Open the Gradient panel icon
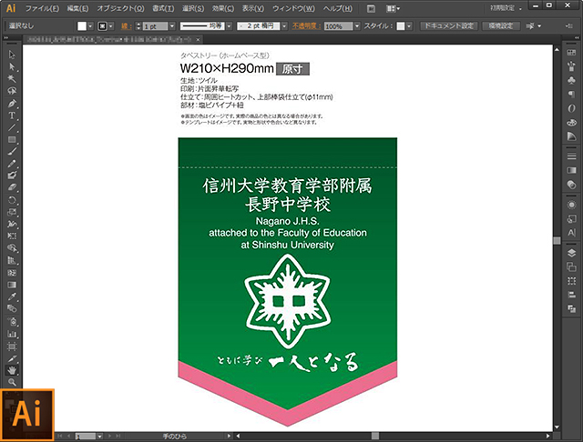 [571, 170]
